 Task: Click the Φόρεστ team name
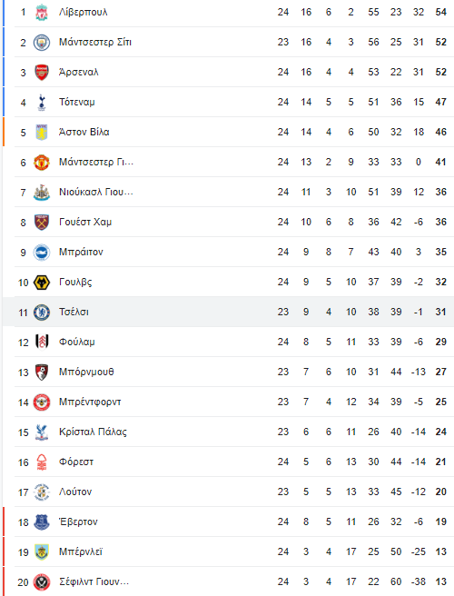76,462
